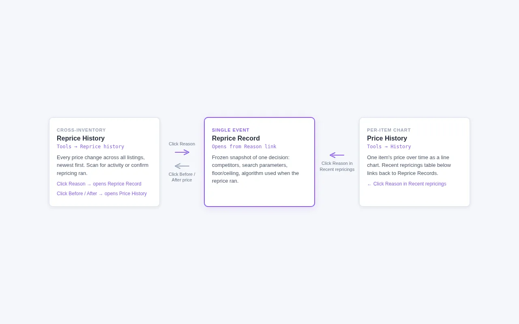Click the PER-ITEM CHART label
Screen dimensions: 519x324
(x=389, y=130)
